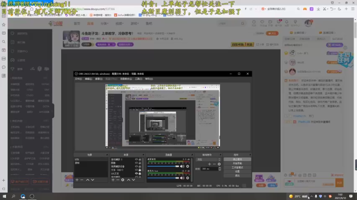The height and width of the screenshot is (200, 357).
Task: Adjust desktop audio volume slider
Action: [x=163, y=166]
